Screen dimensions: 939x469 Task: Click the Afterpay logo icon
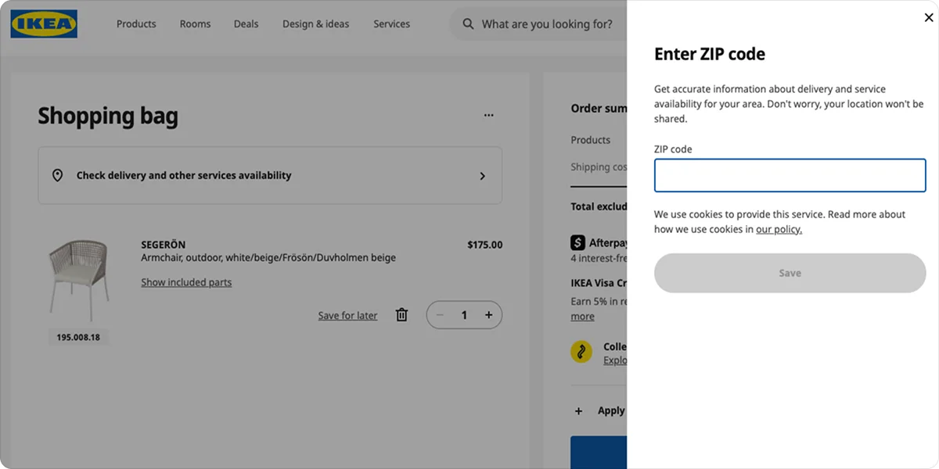[x=578, y=243]
